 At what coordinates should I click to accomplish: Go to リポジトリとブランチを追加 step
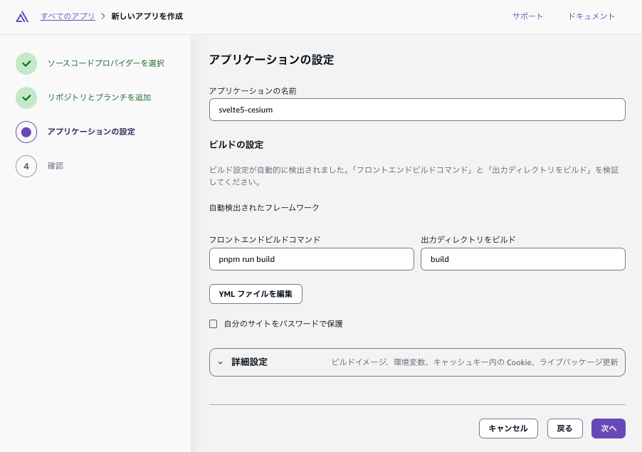click(x=99, y=98)
